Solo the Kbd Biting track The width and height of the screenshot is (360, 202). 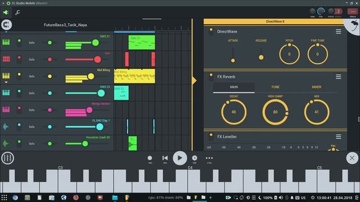(31, 76)
